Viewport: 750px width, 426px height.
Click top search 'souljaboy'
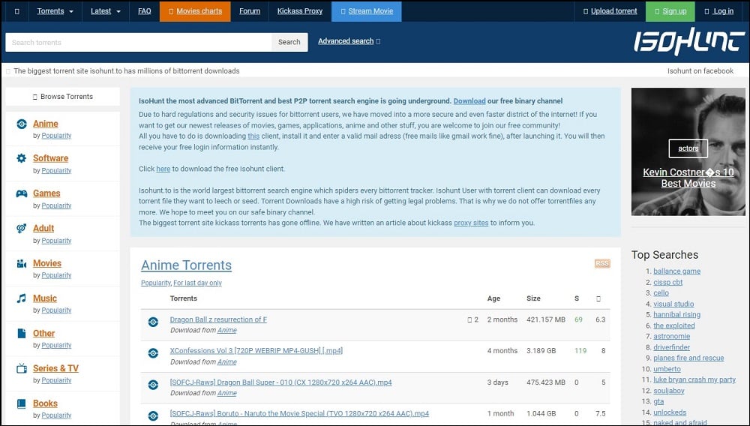[x=669, y=391]
